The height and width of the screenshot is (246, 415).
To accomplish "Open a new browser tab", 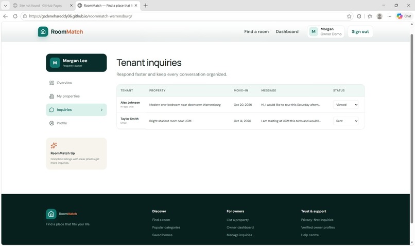I will pos(145,6).
